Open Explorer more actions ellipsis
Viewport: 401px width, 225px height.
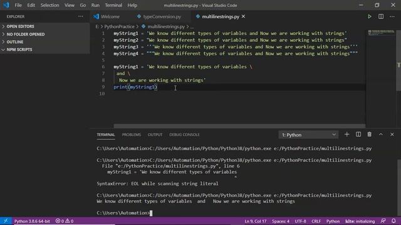pos(81,16)
